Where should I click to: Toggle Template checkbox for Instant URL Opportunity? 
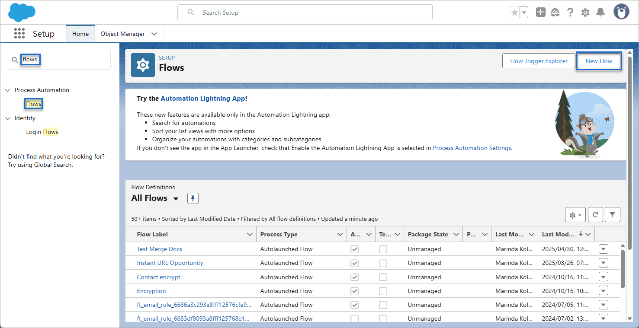pos(383,263)
